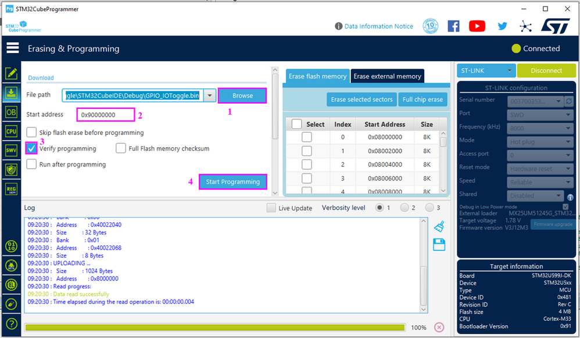Open the CPU panel in sidebar
The height and width of the screenshot is (338, 580).
(11, 131)
